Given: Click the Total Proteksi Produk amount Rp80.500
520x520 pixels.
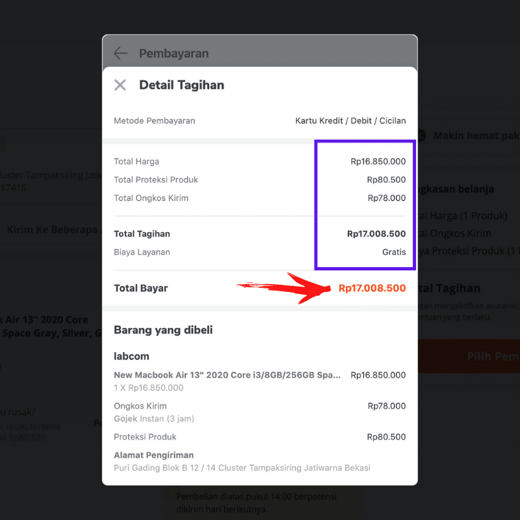Looking at the screenshot, I should tap(386, 179).
